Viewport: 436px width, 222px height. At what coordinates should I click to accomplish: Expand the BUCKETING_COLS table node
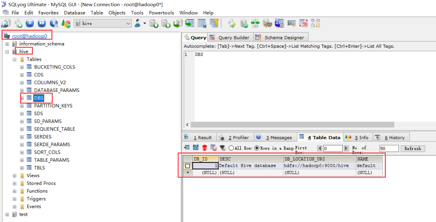(x=22, y=67)
